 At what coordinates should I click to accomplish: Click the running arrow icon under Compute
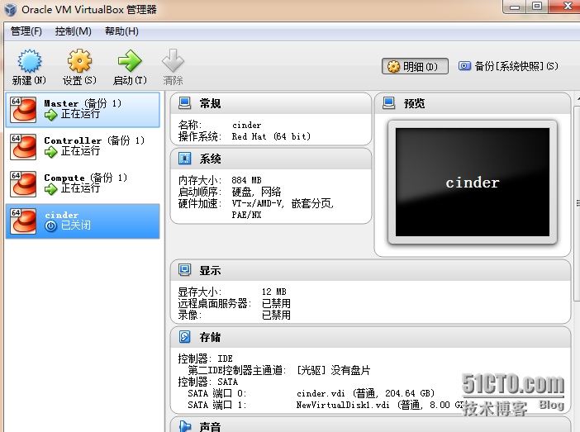(x=50, y=189)
